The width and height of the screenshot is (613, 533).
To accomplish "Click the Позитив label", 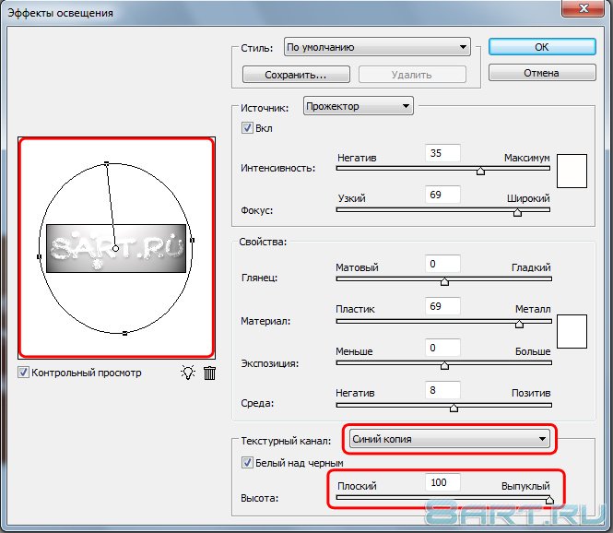I will pos(531,393).
